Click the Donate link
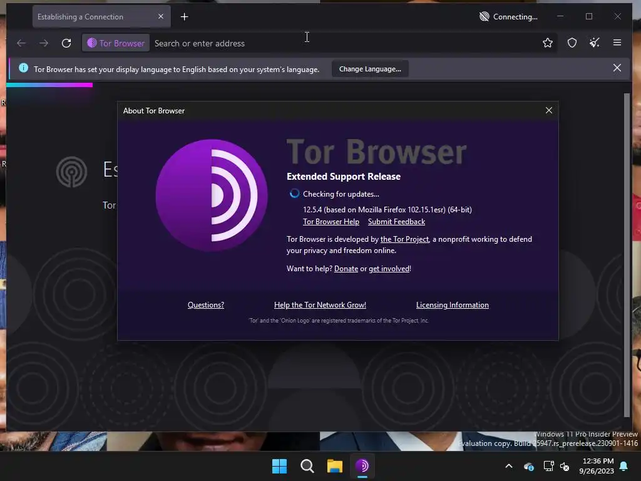The image size is (641, 481). click(346, 269)
